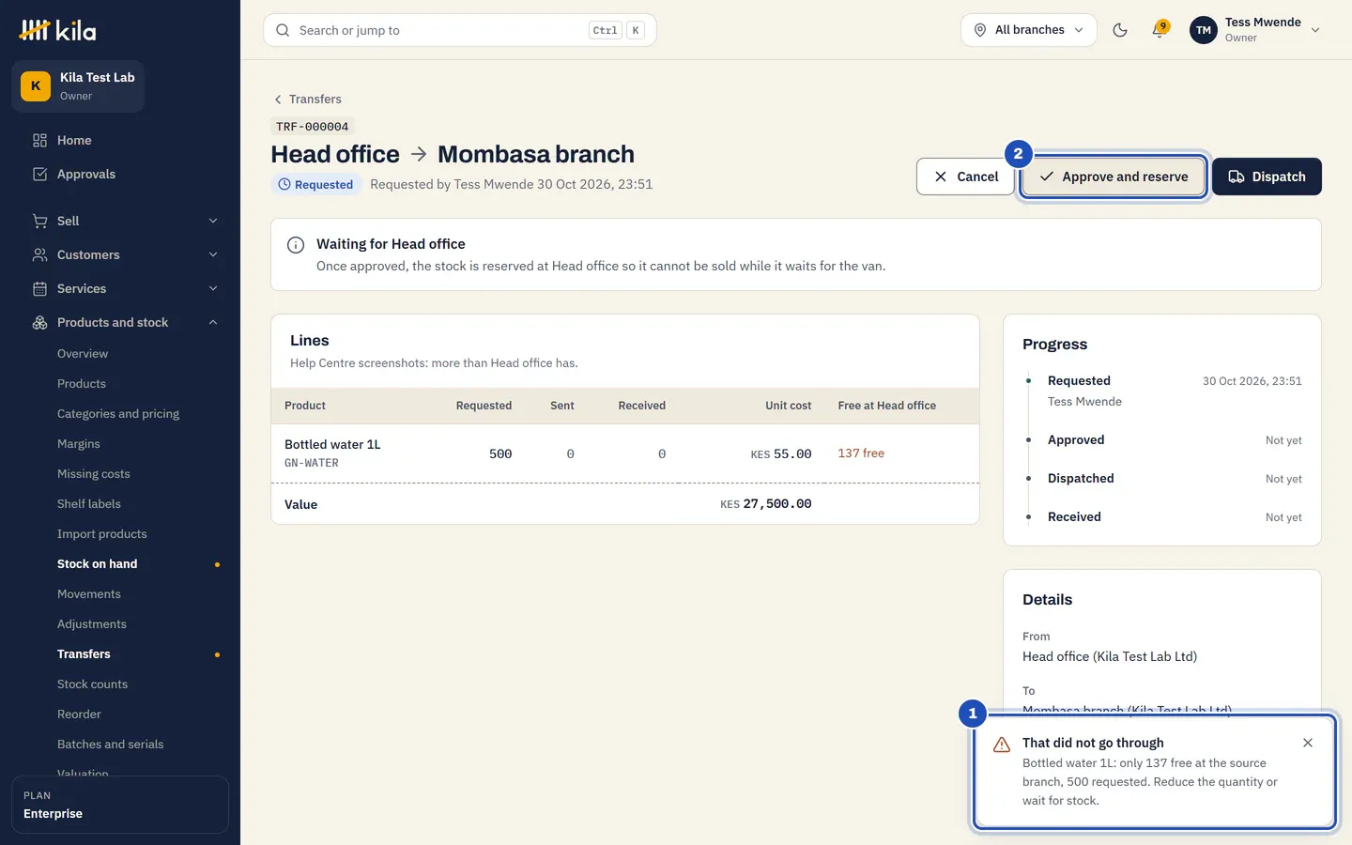Click the Approvals checkbox icon in the sidebar
This screenshot has width=1352, height=845.
[39, 174]
